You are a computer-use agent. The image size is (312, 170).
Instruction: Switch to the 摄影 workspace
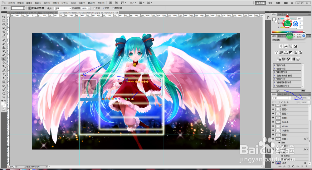click(286, 3)
